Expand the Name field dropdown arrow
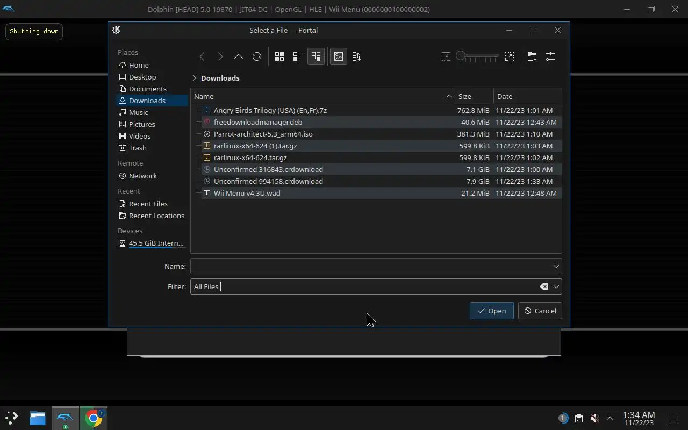Screen dimensions: 688x430 556,266
